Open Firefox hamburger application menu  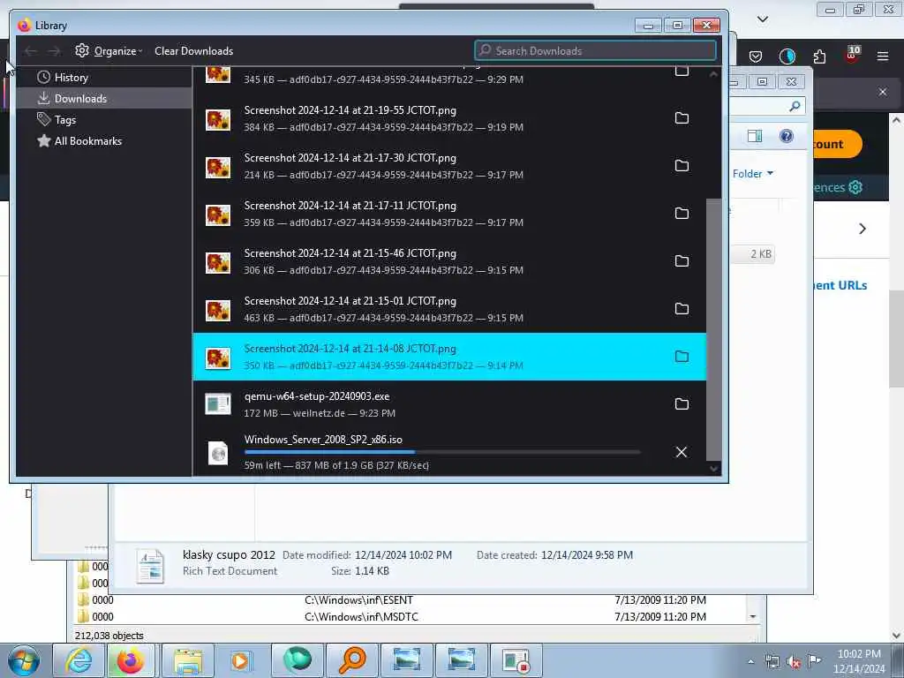click(883, 56)
